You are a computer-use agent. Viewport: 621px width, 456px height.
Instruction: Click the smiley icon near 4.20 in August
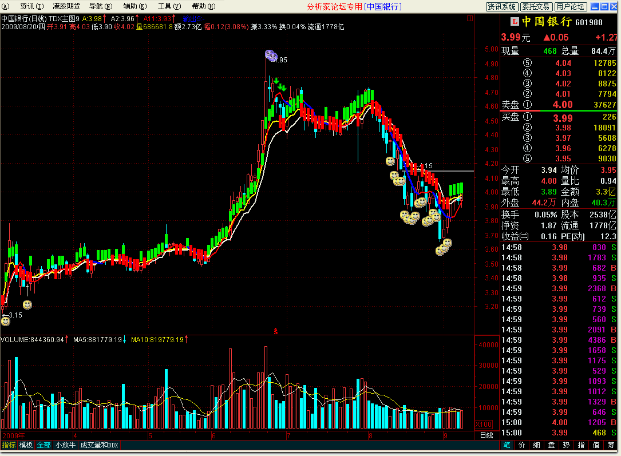pyautogui.click(x=390, y=161)
